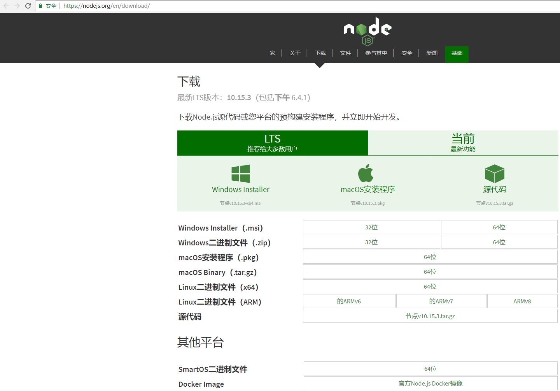
Task: Click the bold 源代码 row label
Action: 190,317
